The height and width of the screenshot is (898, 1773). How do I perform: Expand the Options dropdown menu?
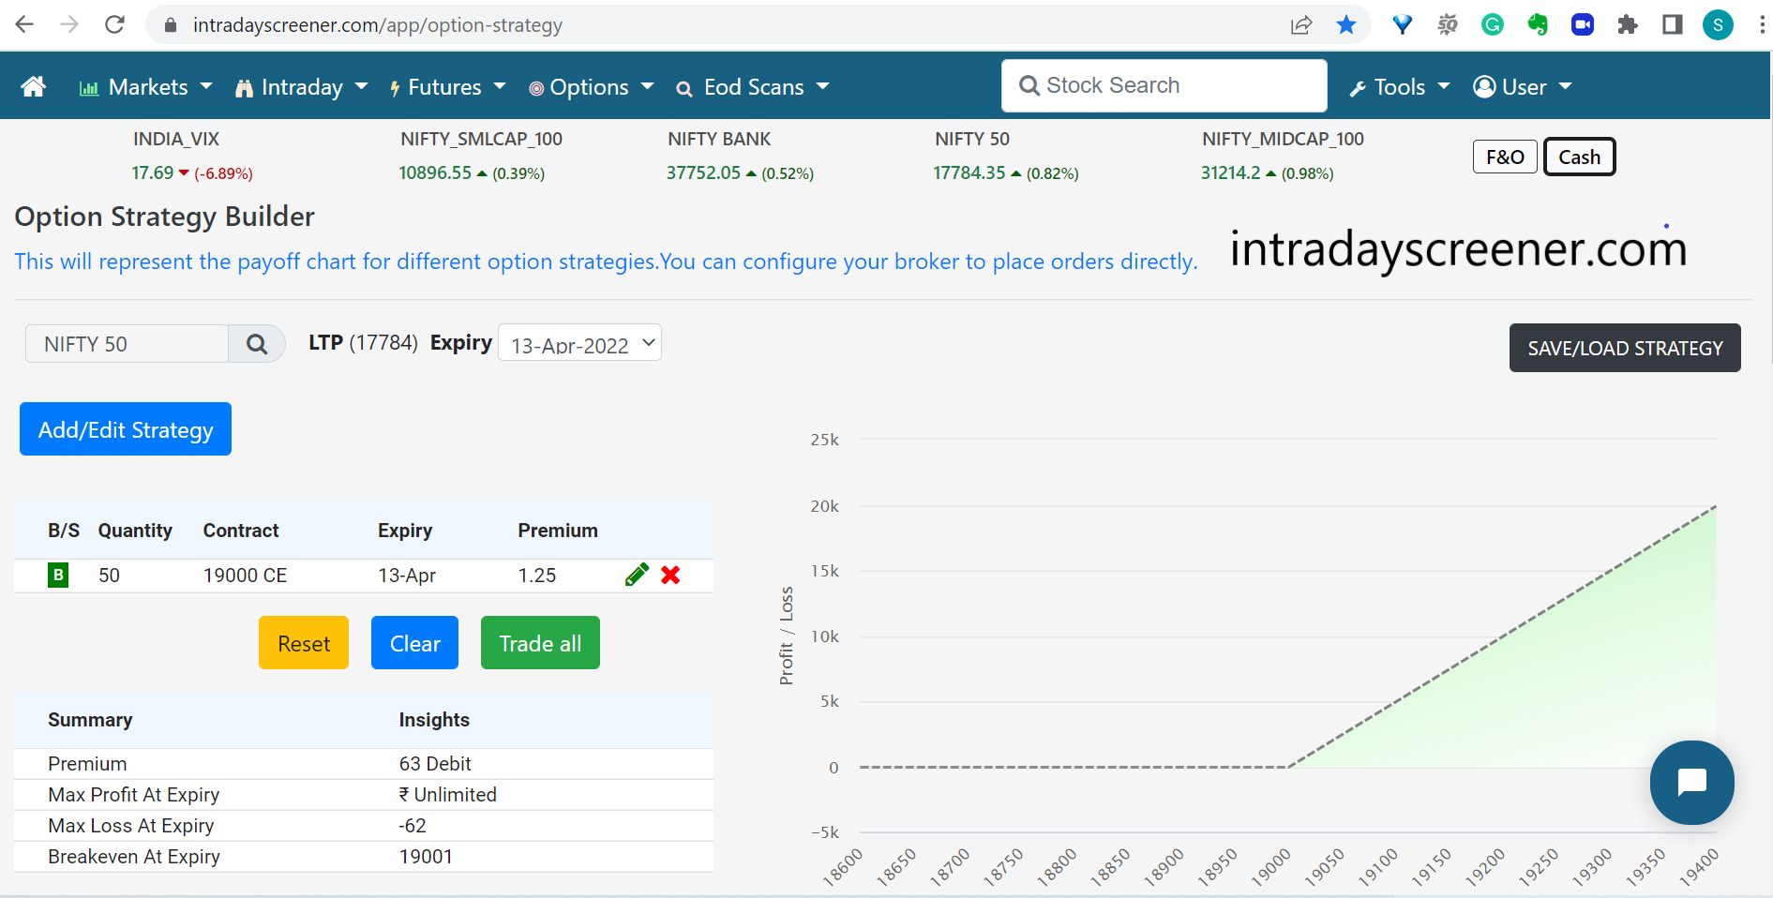[588, 86]
